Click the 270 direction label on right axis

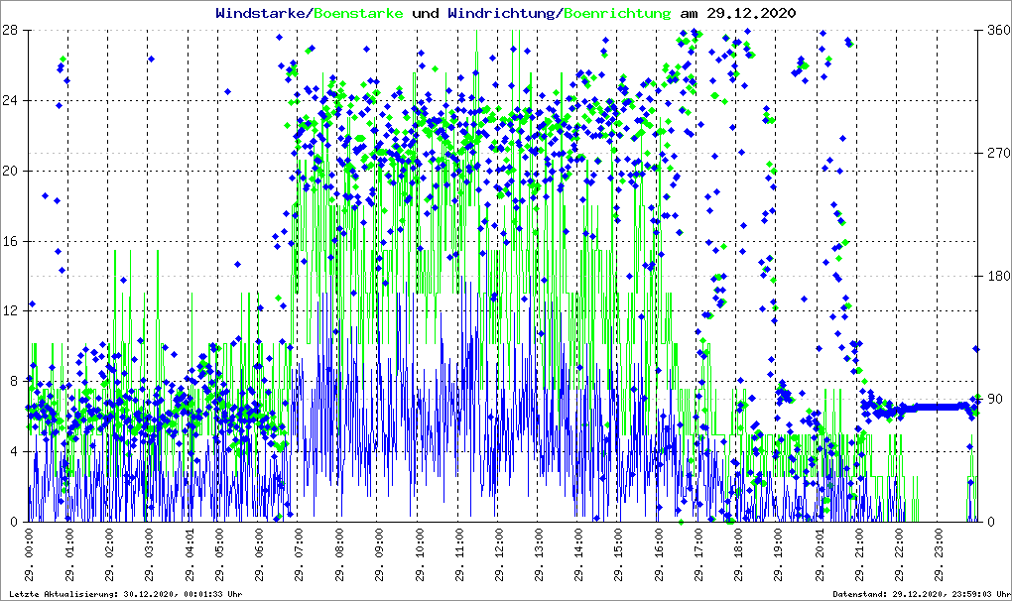pos(997,154)
